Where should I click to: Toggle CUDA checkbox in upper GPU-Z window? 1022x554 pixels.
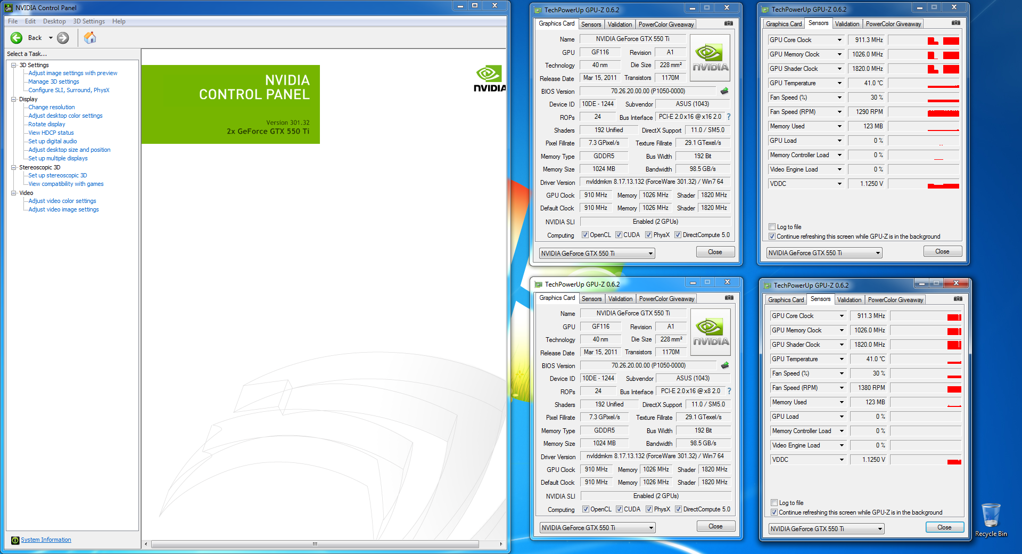click(619, 235)
